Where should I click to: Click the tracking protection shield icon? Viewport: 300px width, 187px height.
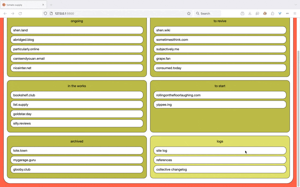45,13
